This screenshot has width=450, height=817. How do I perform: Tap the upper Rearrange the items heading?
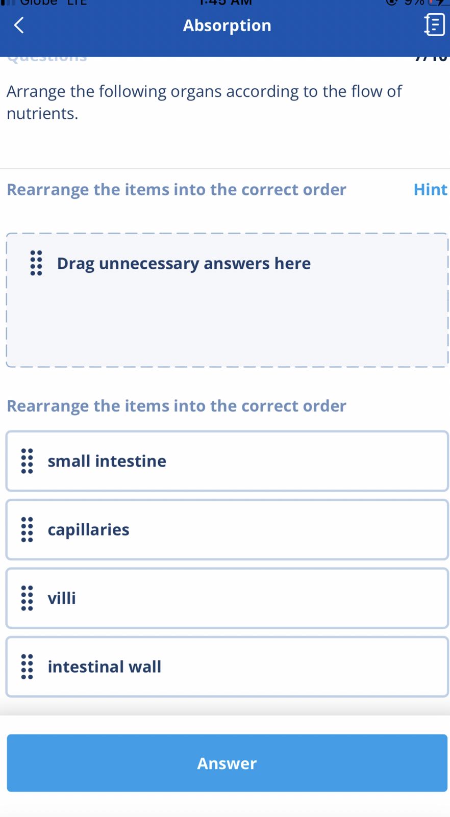tap(177, 190)
